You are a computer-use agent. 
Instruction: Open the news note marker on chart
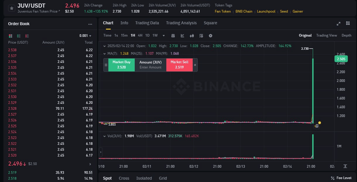(316, 126)
